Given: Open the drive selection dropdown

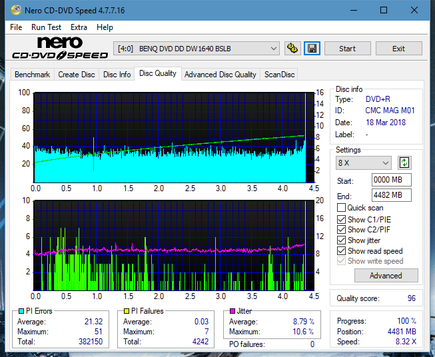Looking at the screenshot, I should 197,49.
